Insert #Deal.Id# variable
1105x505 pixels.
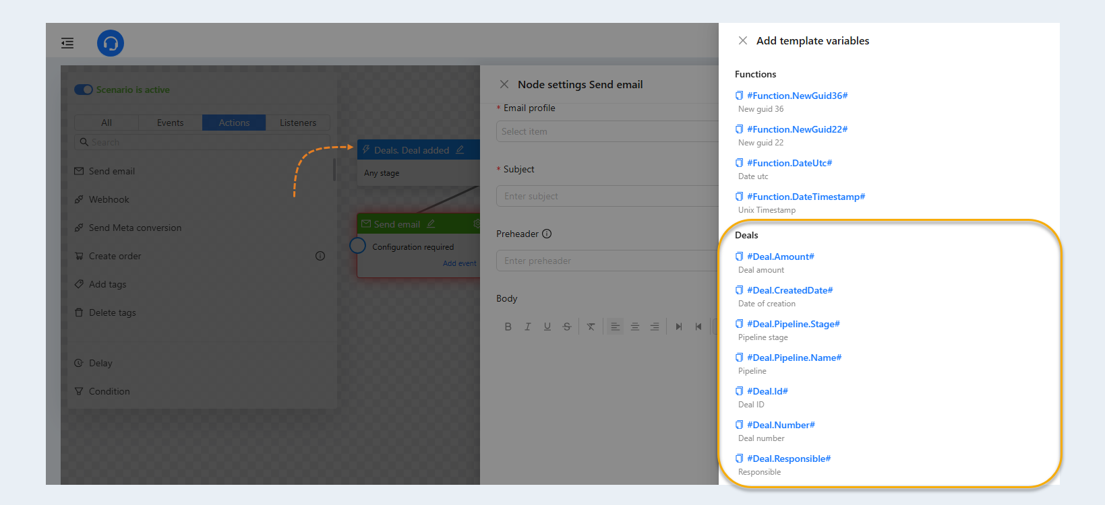click(x=767, y=391)
